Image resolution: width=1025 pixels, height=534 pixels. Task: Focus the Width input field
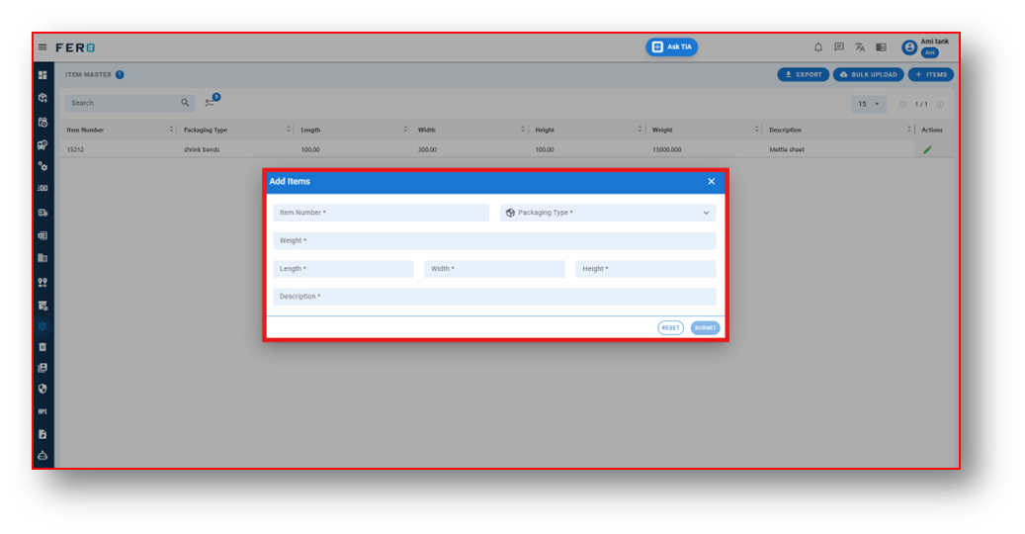tap(494, 269)
